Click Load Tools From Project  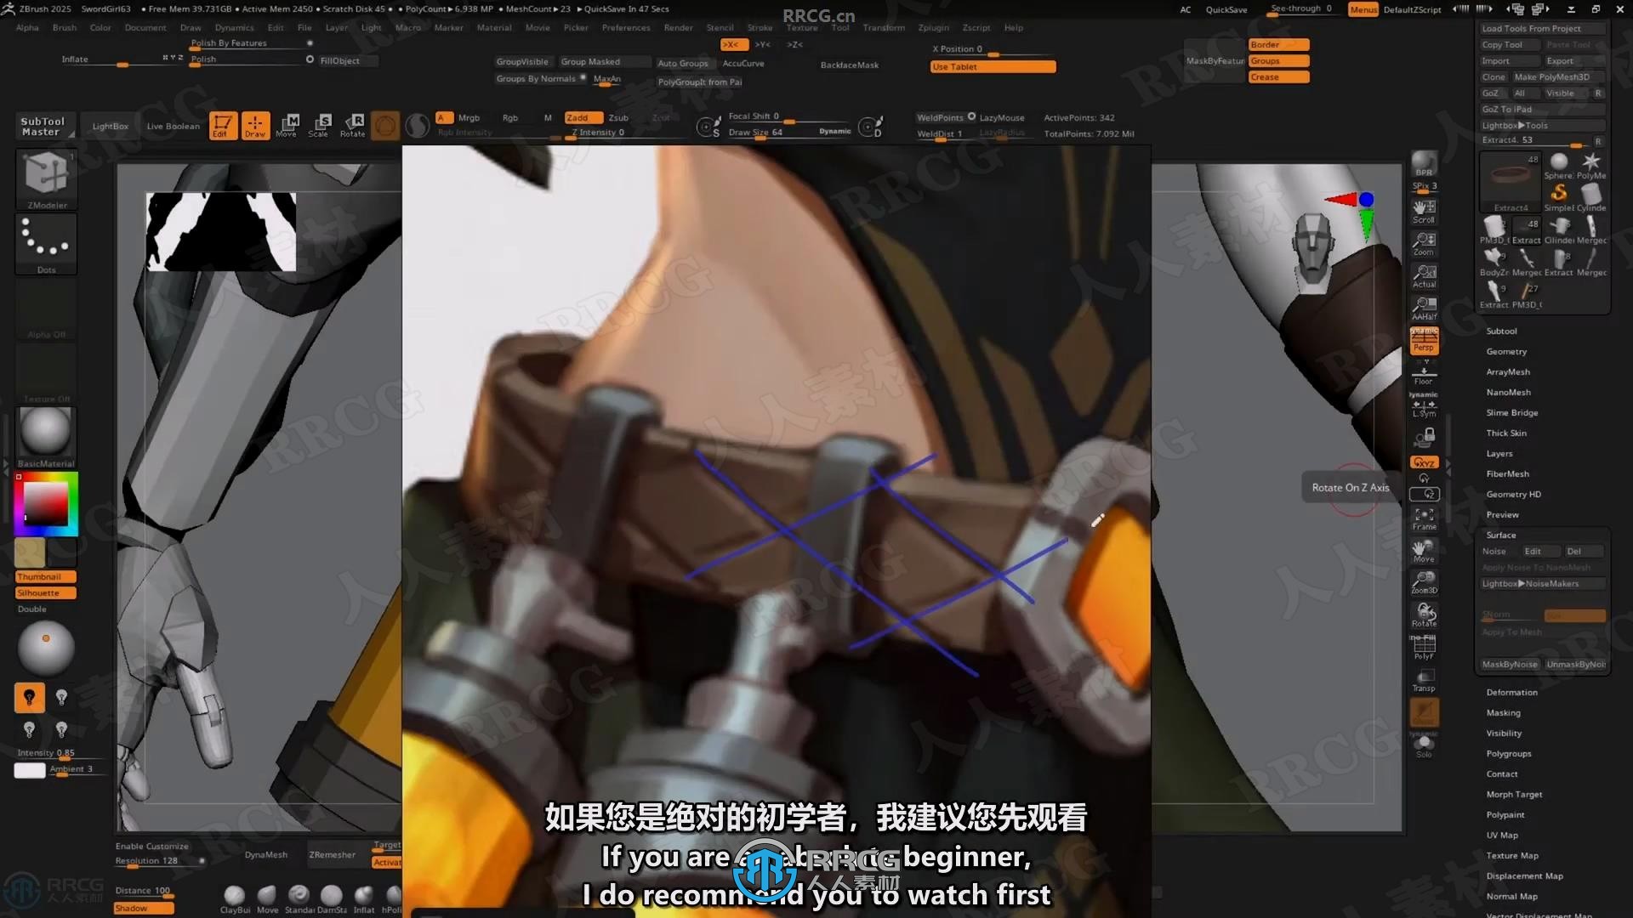(x=1542, y=28)
